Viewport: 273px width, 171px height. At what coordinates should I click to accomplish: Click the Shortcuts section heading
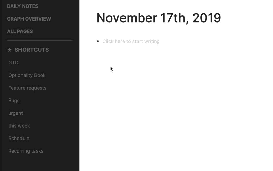[x=32, y=50]
